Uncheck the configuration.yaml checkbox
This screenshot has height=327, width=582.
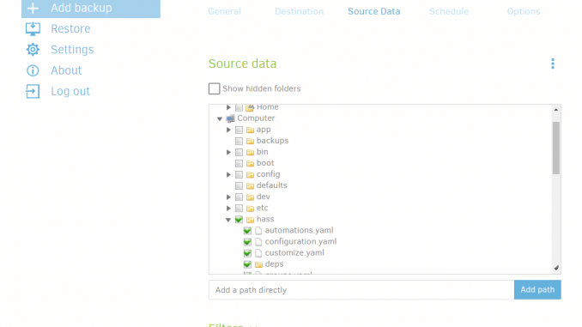pyautogui.click(x=247, y=242)
